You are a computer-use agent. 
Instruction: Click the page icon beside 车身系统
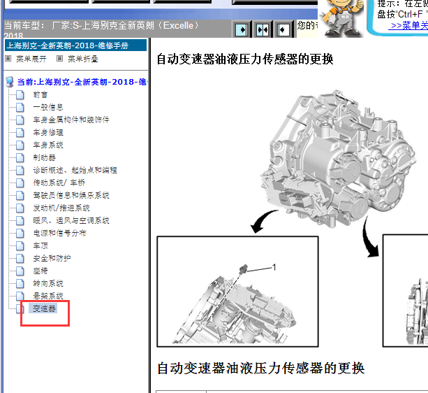pos(20,145)
